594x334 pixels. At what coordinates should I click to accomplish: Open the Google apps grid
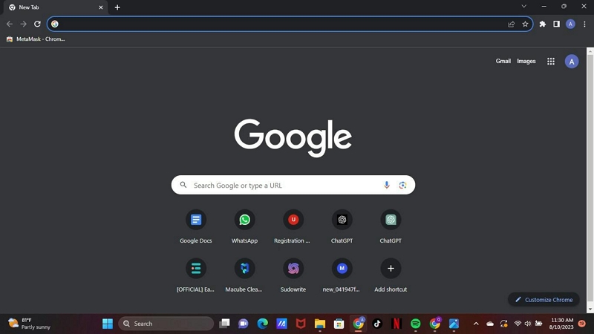click(551, 62)
